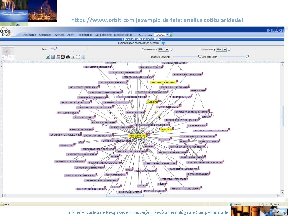Click the INTELLIXIR link
The width and height of the screenshot is (288, 216).
[275, 30]
